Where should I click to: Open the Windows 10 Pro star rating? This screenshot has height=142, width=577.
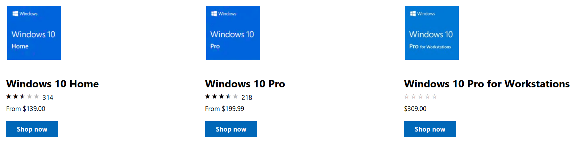pyautogui.click(x=221, y=97)
